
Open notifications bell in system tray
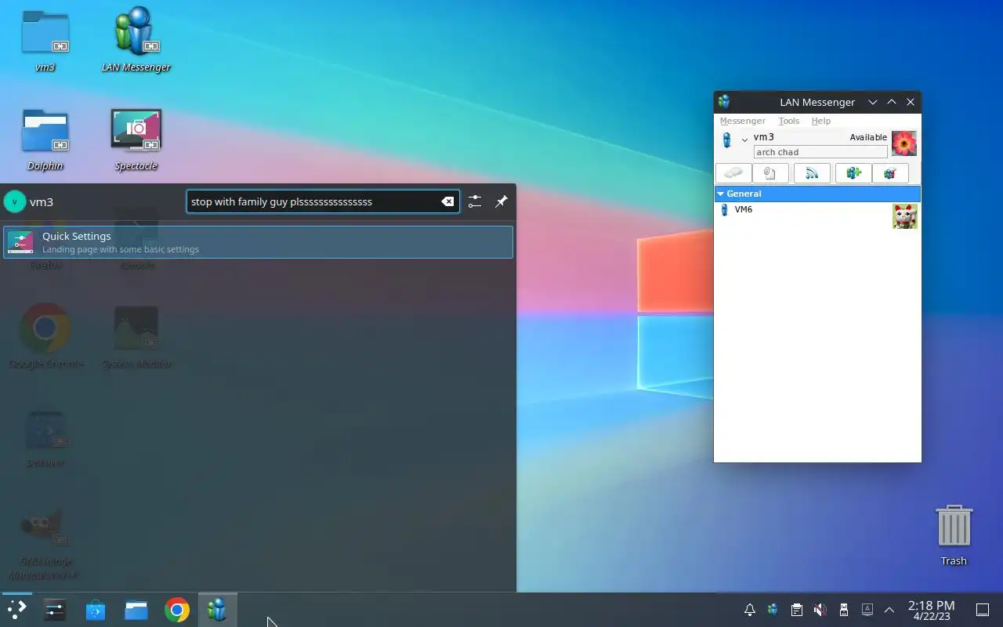coord(750,610)
